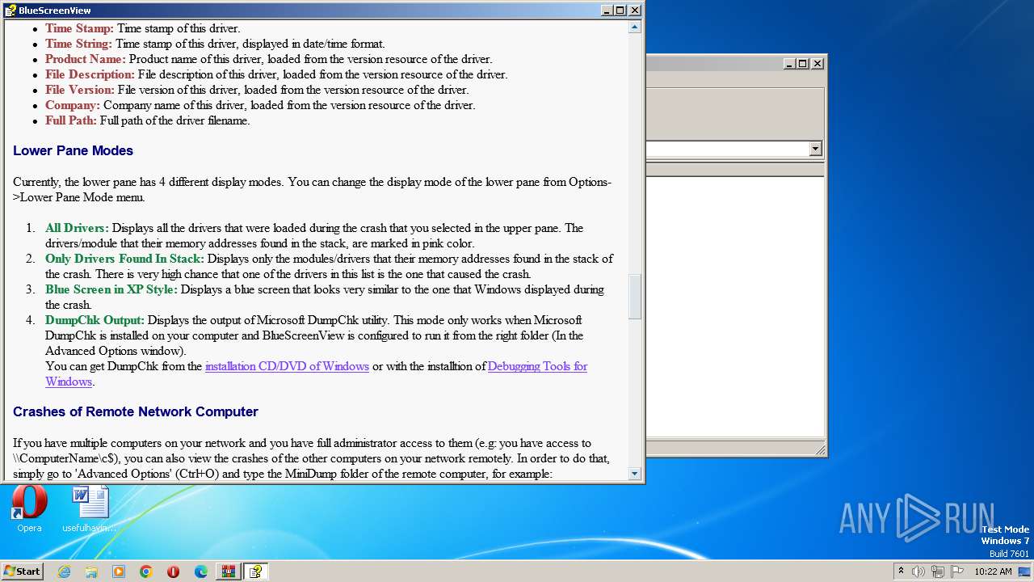Minimize the BlueScreenView help window
The height and width of the screenshot is (582, 1034).
point(607,11)
